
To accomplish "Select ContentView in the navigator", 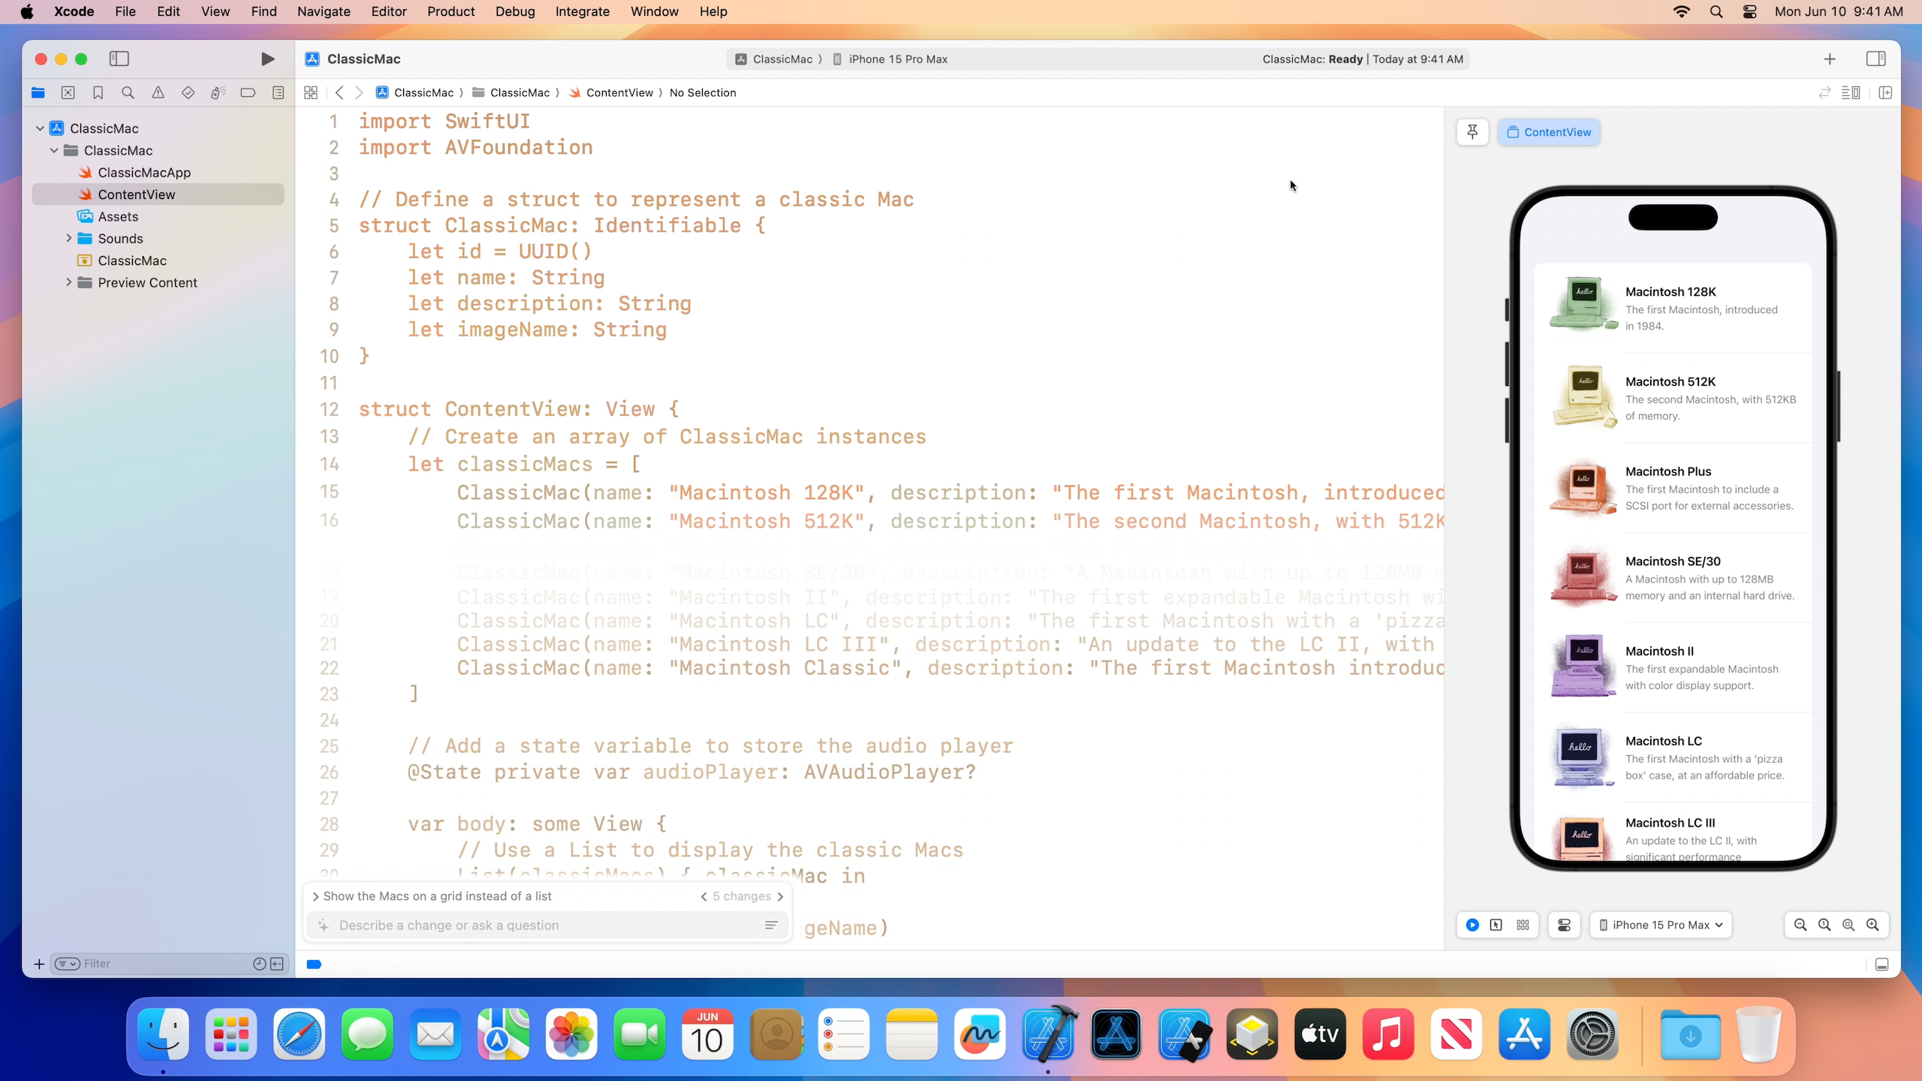I will click(x=158, y=194).
